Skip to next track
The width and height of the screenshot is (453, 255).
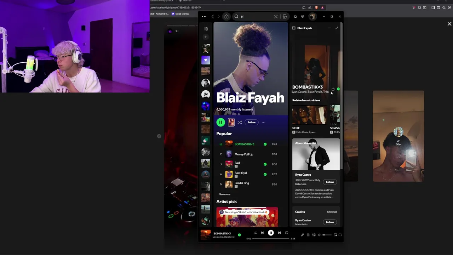pyautogui.click(x=279, y=233)
